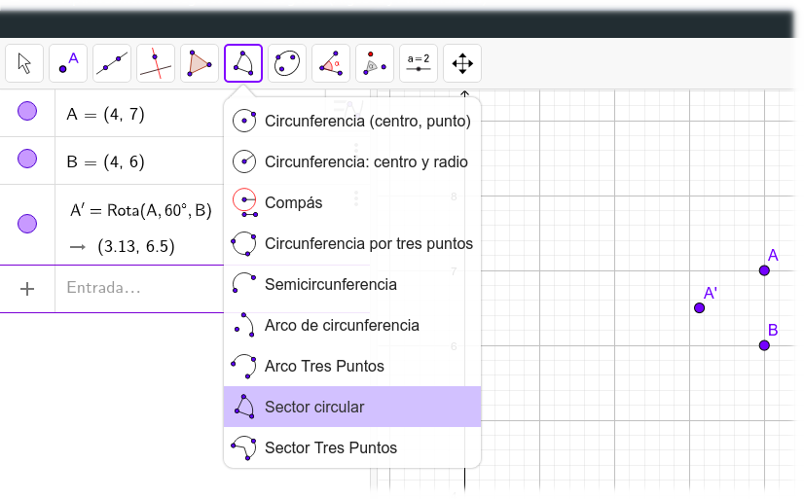The image size is (804, 499).
Task: Click the Circular sector toolbar button
Action: [243, 63]
